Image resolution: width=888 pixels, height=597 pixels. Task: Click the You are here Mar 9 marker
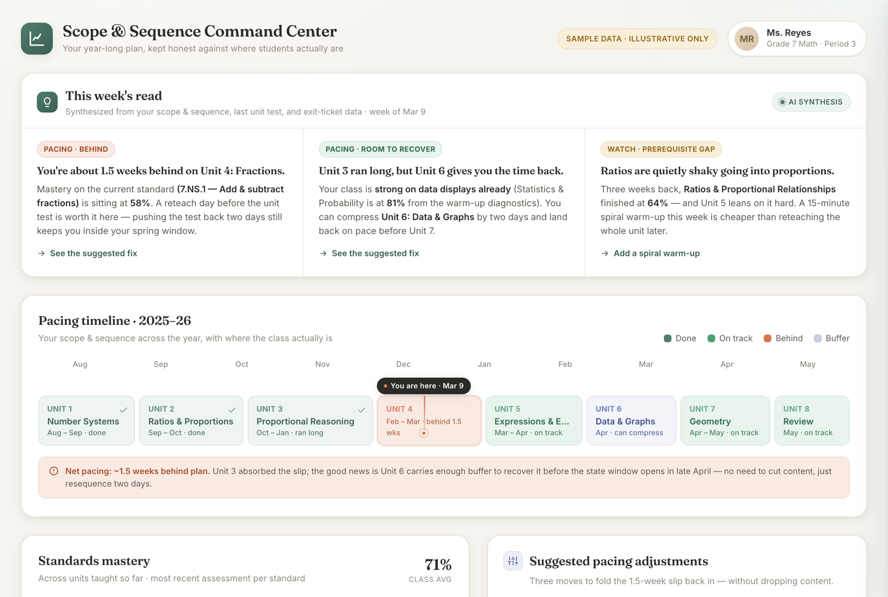pos(424,385)
